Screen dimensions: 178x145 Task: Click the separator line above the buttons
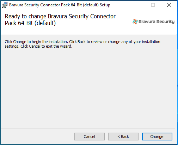88,128
